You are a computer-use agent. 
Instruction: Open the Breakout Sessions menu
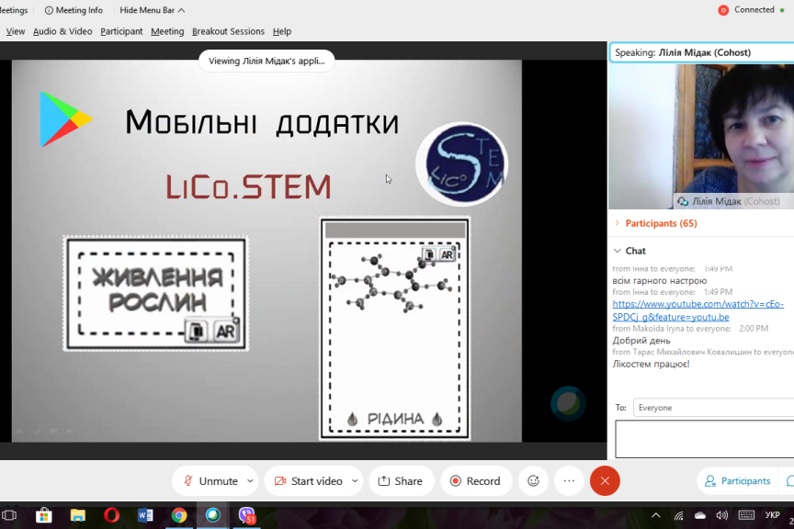[x=228, y=31]
